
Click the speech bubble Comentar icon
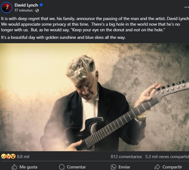click(x=62, y=167)
